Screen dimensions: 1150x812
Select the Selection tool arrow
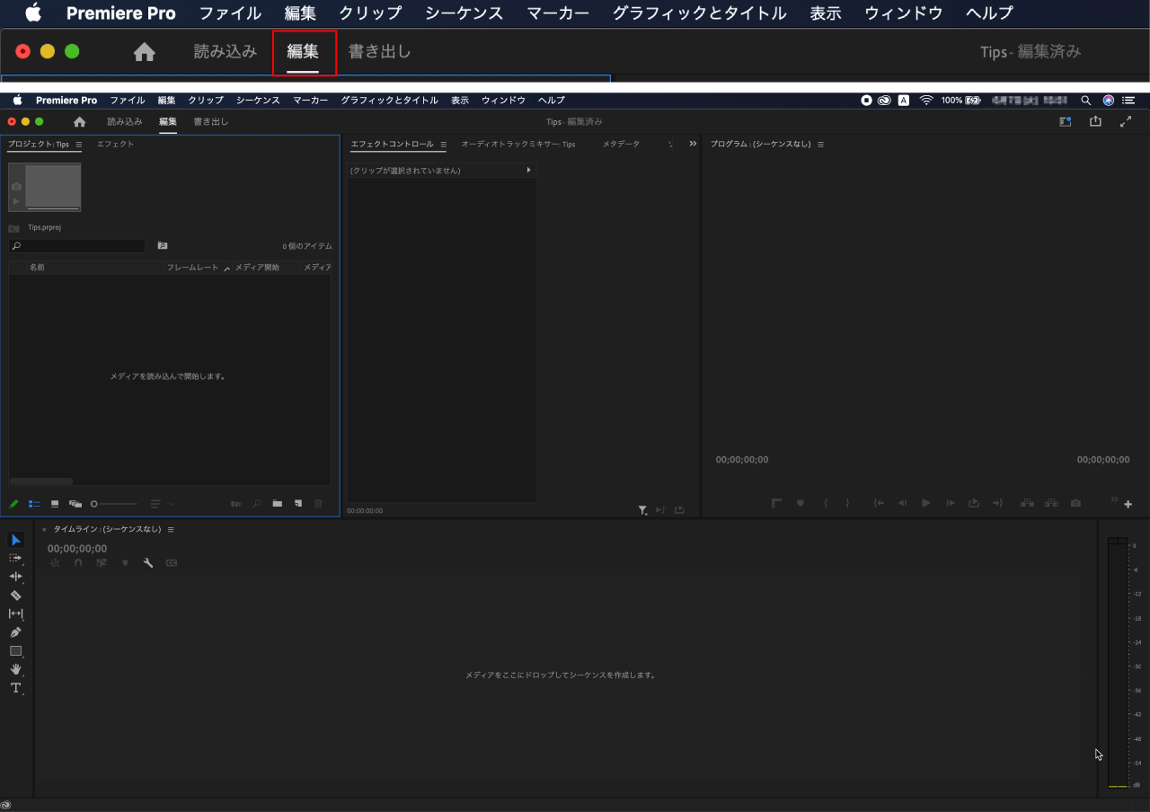click(x=16, y=539)
